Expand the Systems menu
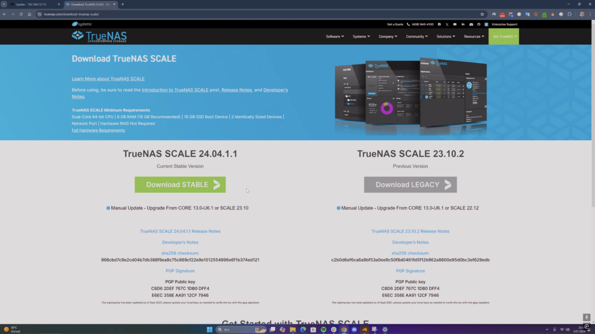The height and width of the screenshot is (334, 595). click(x=361, y=36)
